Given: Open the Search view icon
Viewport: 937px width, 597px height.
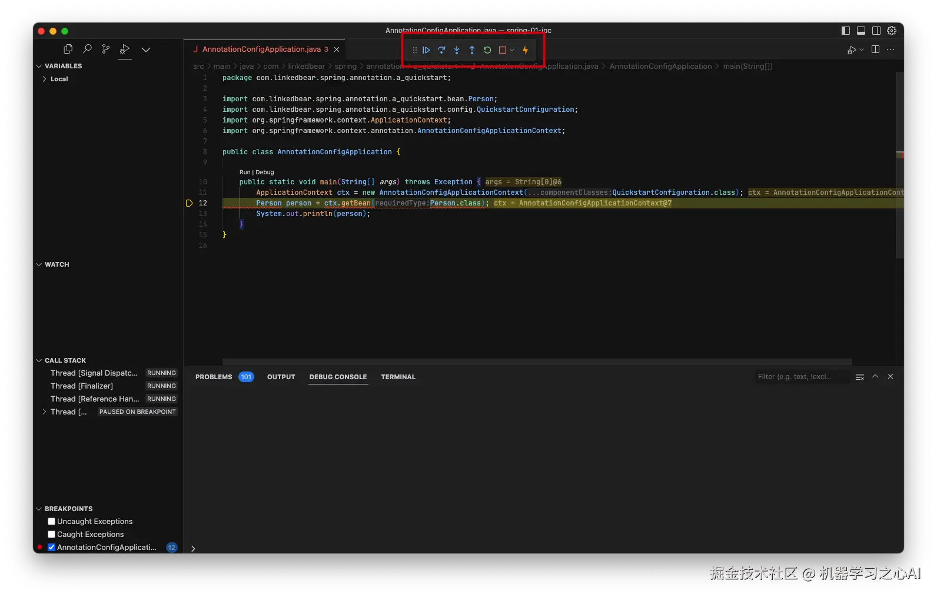Looking at the screenshot, I should pyautogui.click(x=87, y=49).
